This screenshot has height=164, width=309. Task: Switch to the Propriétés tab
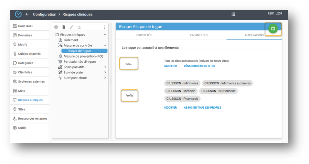click(x=144, y=35)
